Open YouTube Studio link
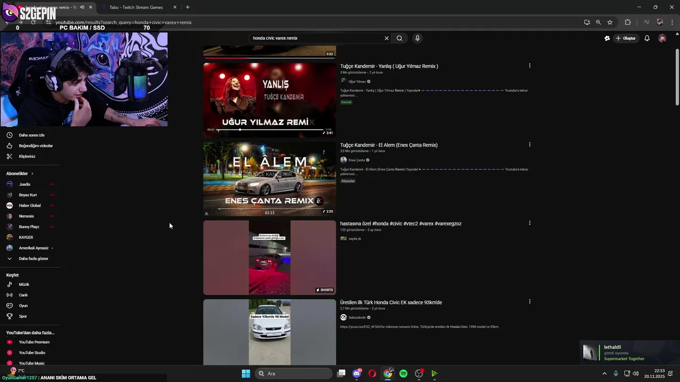Viewport: 680px width, 382px height. pos(31,353)
